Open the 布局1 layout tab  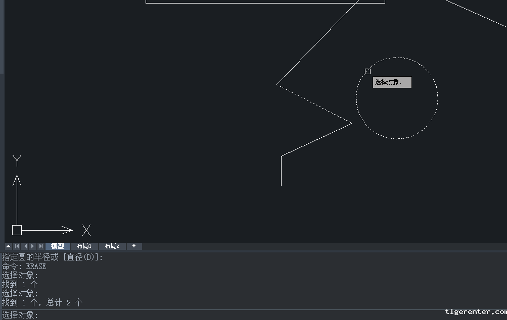pos(84,246)
